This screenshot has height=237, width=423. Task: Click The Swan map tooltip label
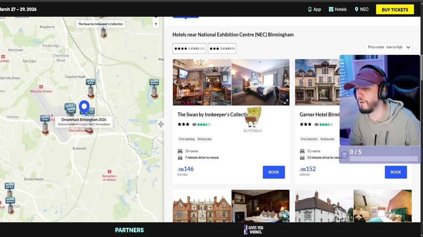100,24
